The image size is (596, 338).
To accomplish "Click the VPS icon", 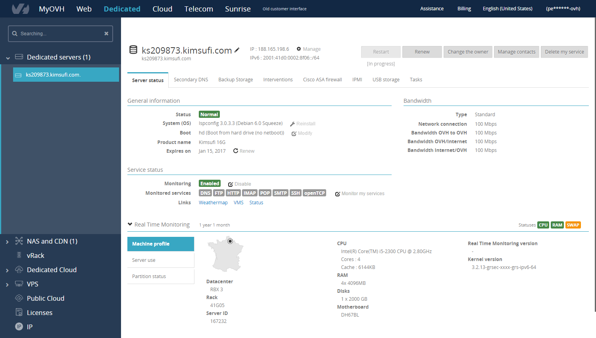I will [19, 284].
